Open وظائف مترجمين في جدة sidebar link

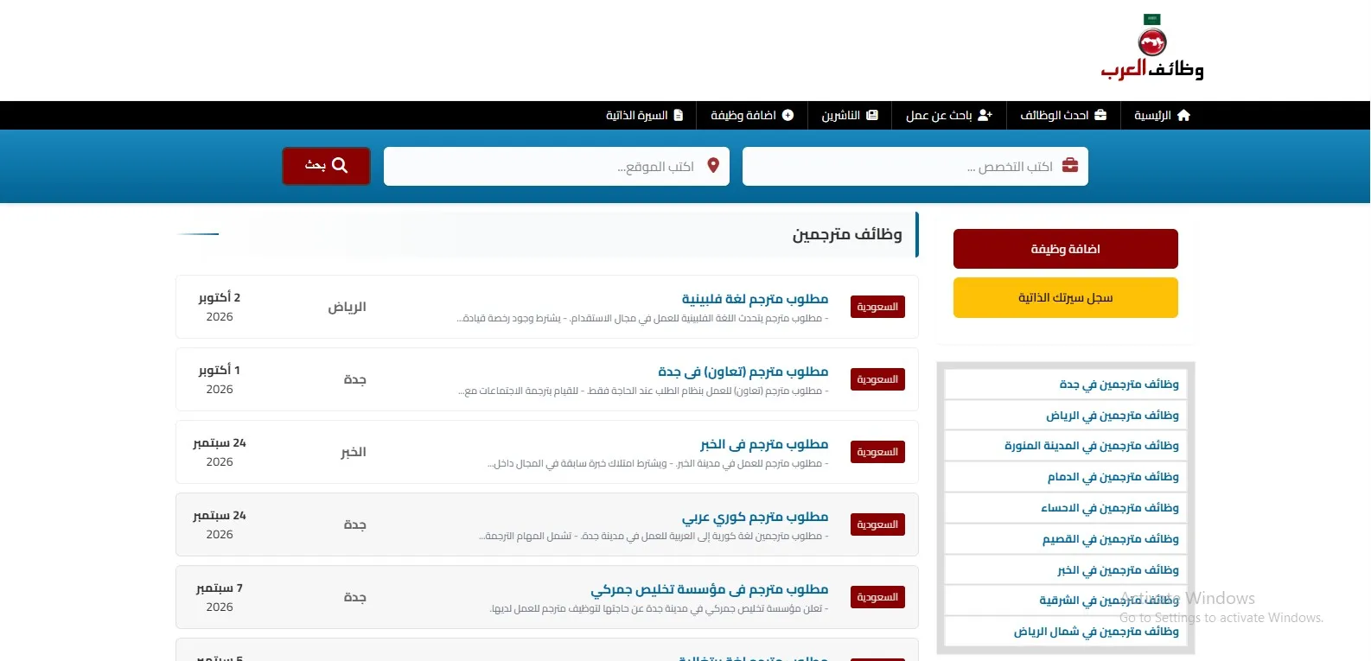point(1119,385)
